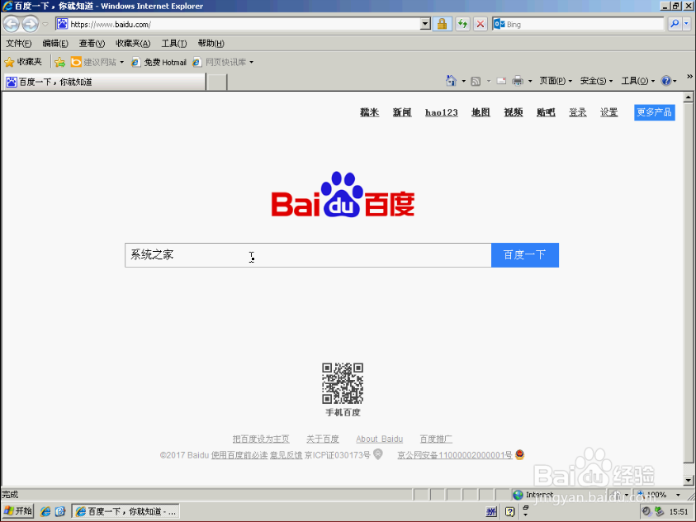Click the Baidu paw favicon in address bar

(x=63, y=24)
